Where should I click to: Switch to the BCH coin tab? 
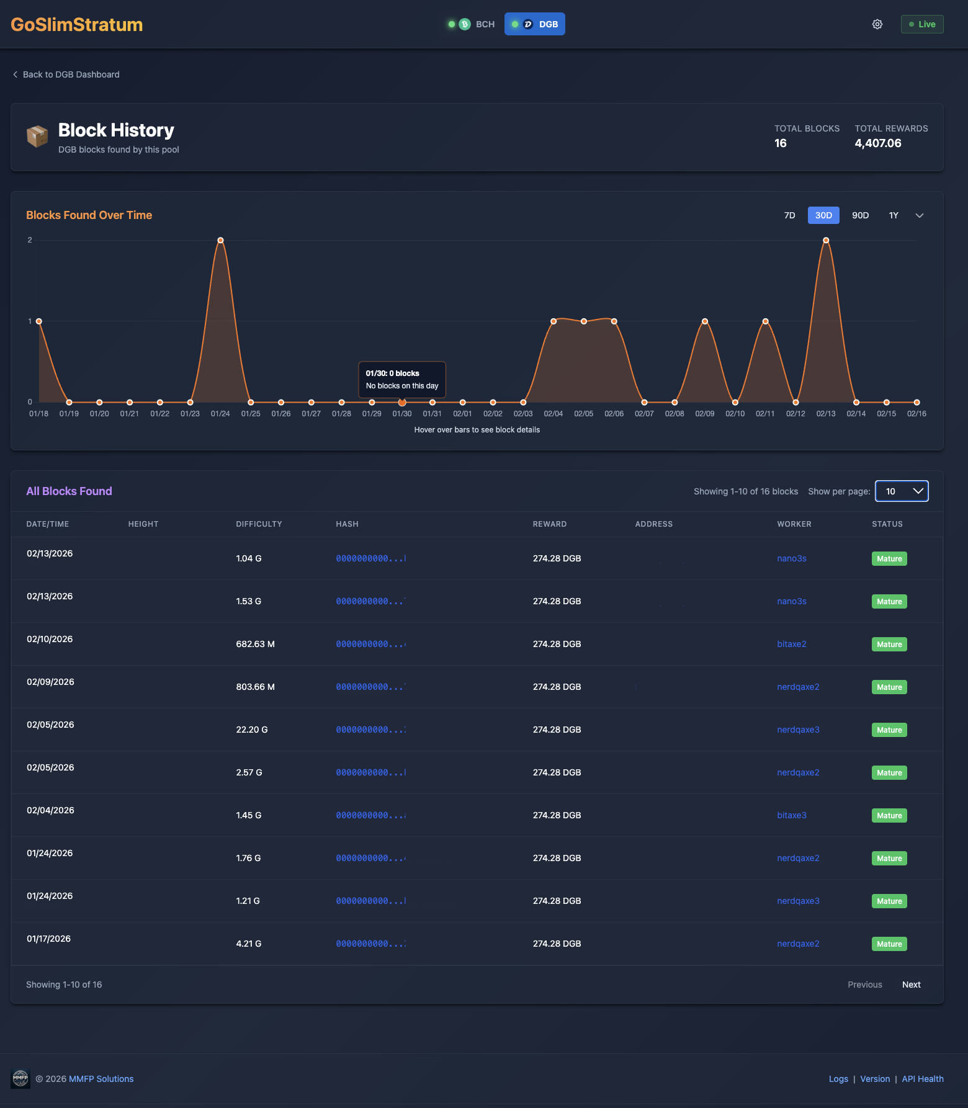click(472, 24)
